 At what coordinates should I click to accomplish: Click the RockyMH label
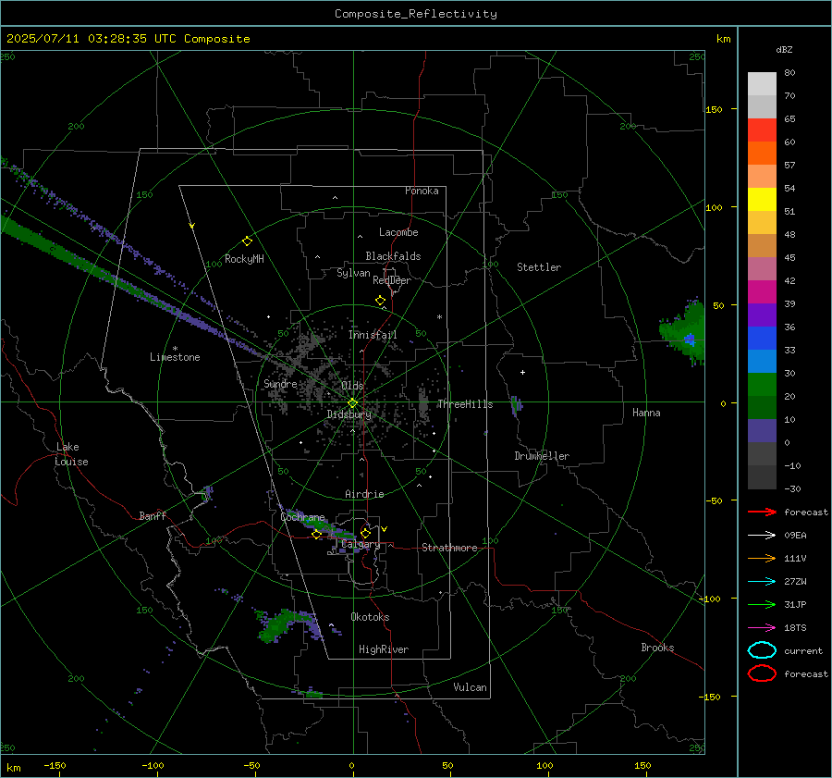coord(244,259)
